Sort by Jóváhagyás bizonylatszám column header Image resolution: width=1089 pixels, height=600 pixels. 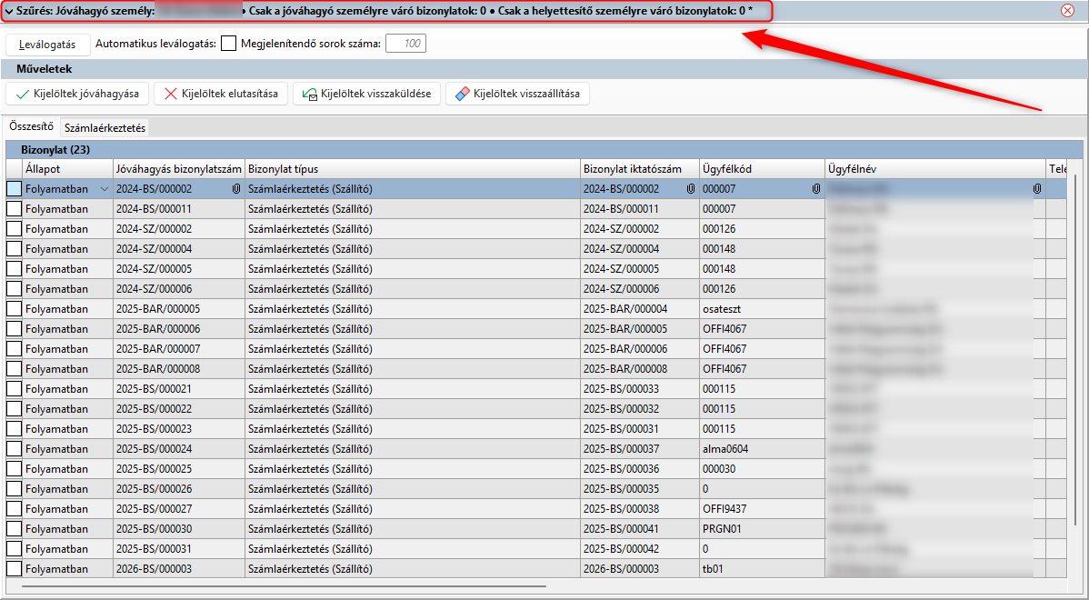pos(179,169)
